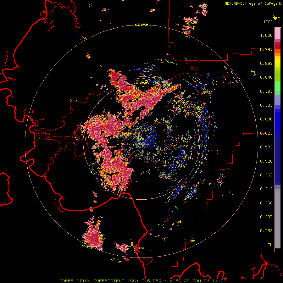The height and width of the screenshot is (283, 283).
Task: Click the 0.360 scale label
Action: click(266, 203)
